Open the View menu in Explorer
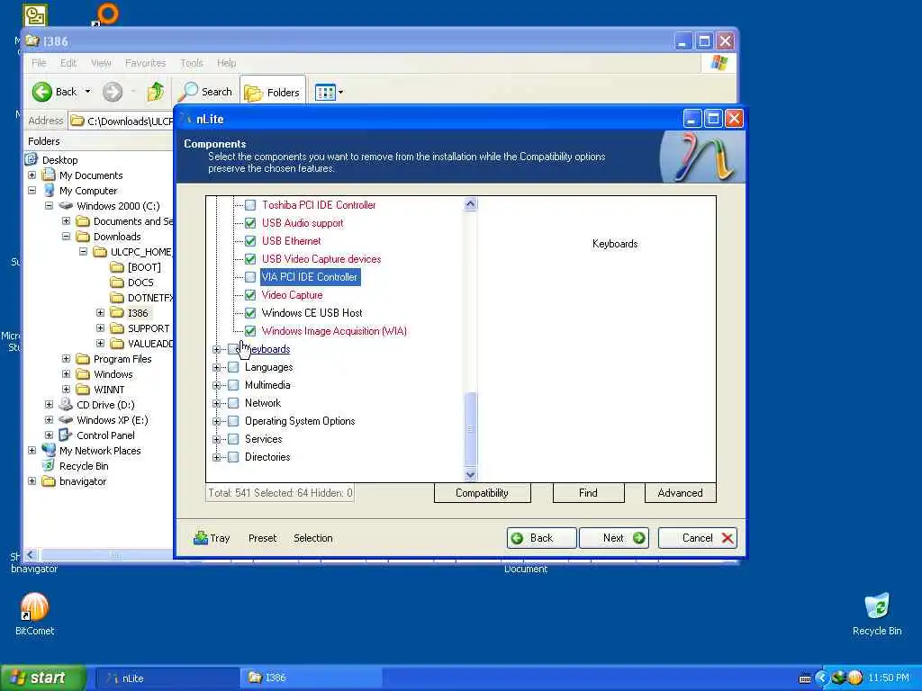922x691 pixels. coord(101,63)
